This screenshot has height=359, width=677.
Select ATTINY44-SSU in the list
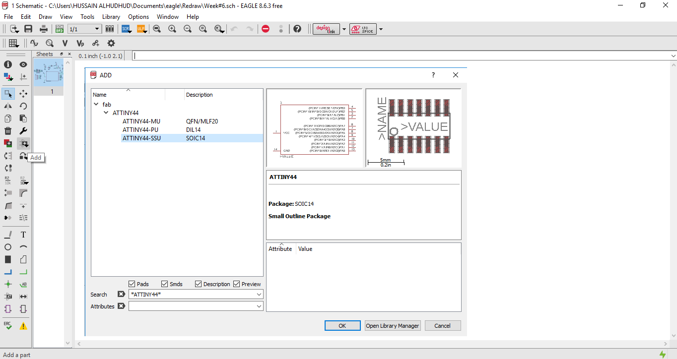142,138
